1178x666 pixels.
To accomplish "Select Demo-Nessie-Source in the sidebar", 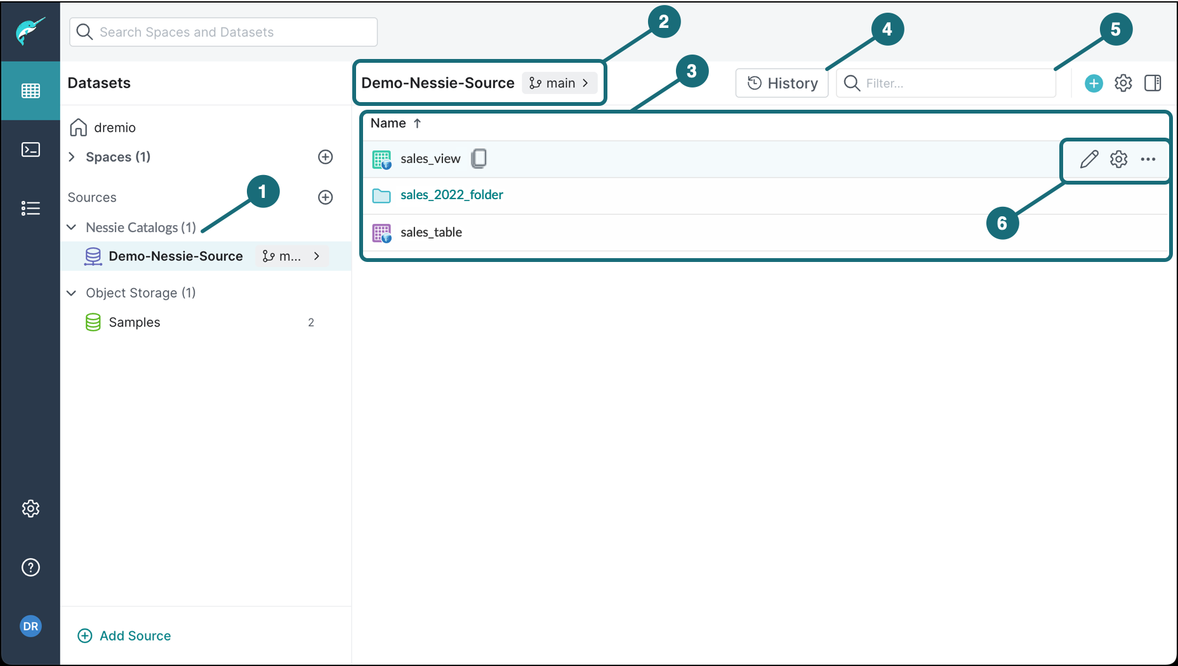I will point(175,256).
